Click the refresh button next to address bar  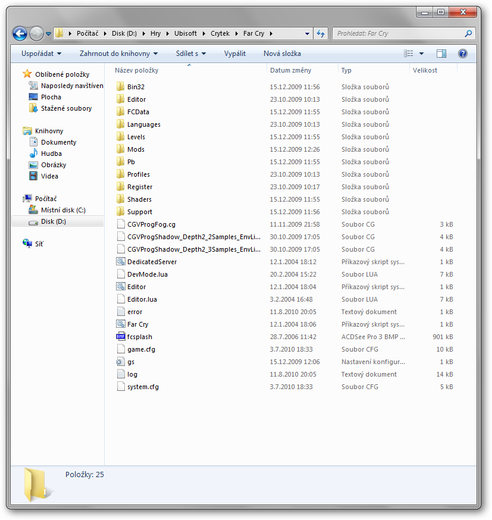(321, 34)
